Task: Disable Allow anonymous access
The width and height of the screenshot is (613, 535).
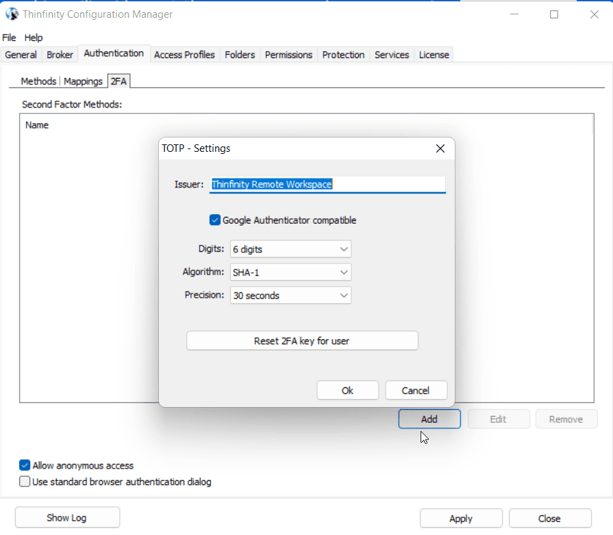Action: point(25,465)
